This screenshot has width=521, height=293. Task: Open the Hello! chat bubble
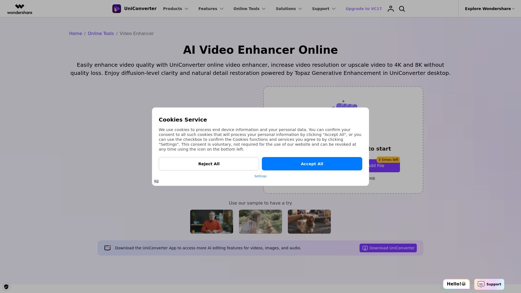456,284
